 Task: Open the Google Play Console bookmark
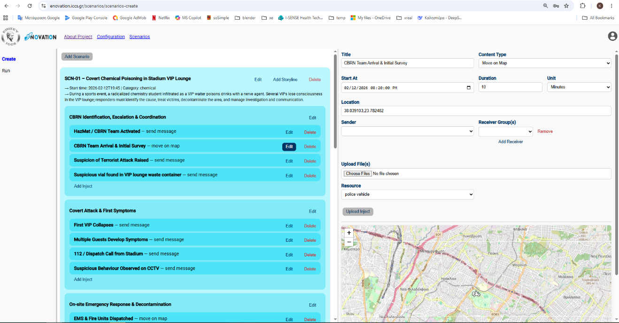(86, 18)
